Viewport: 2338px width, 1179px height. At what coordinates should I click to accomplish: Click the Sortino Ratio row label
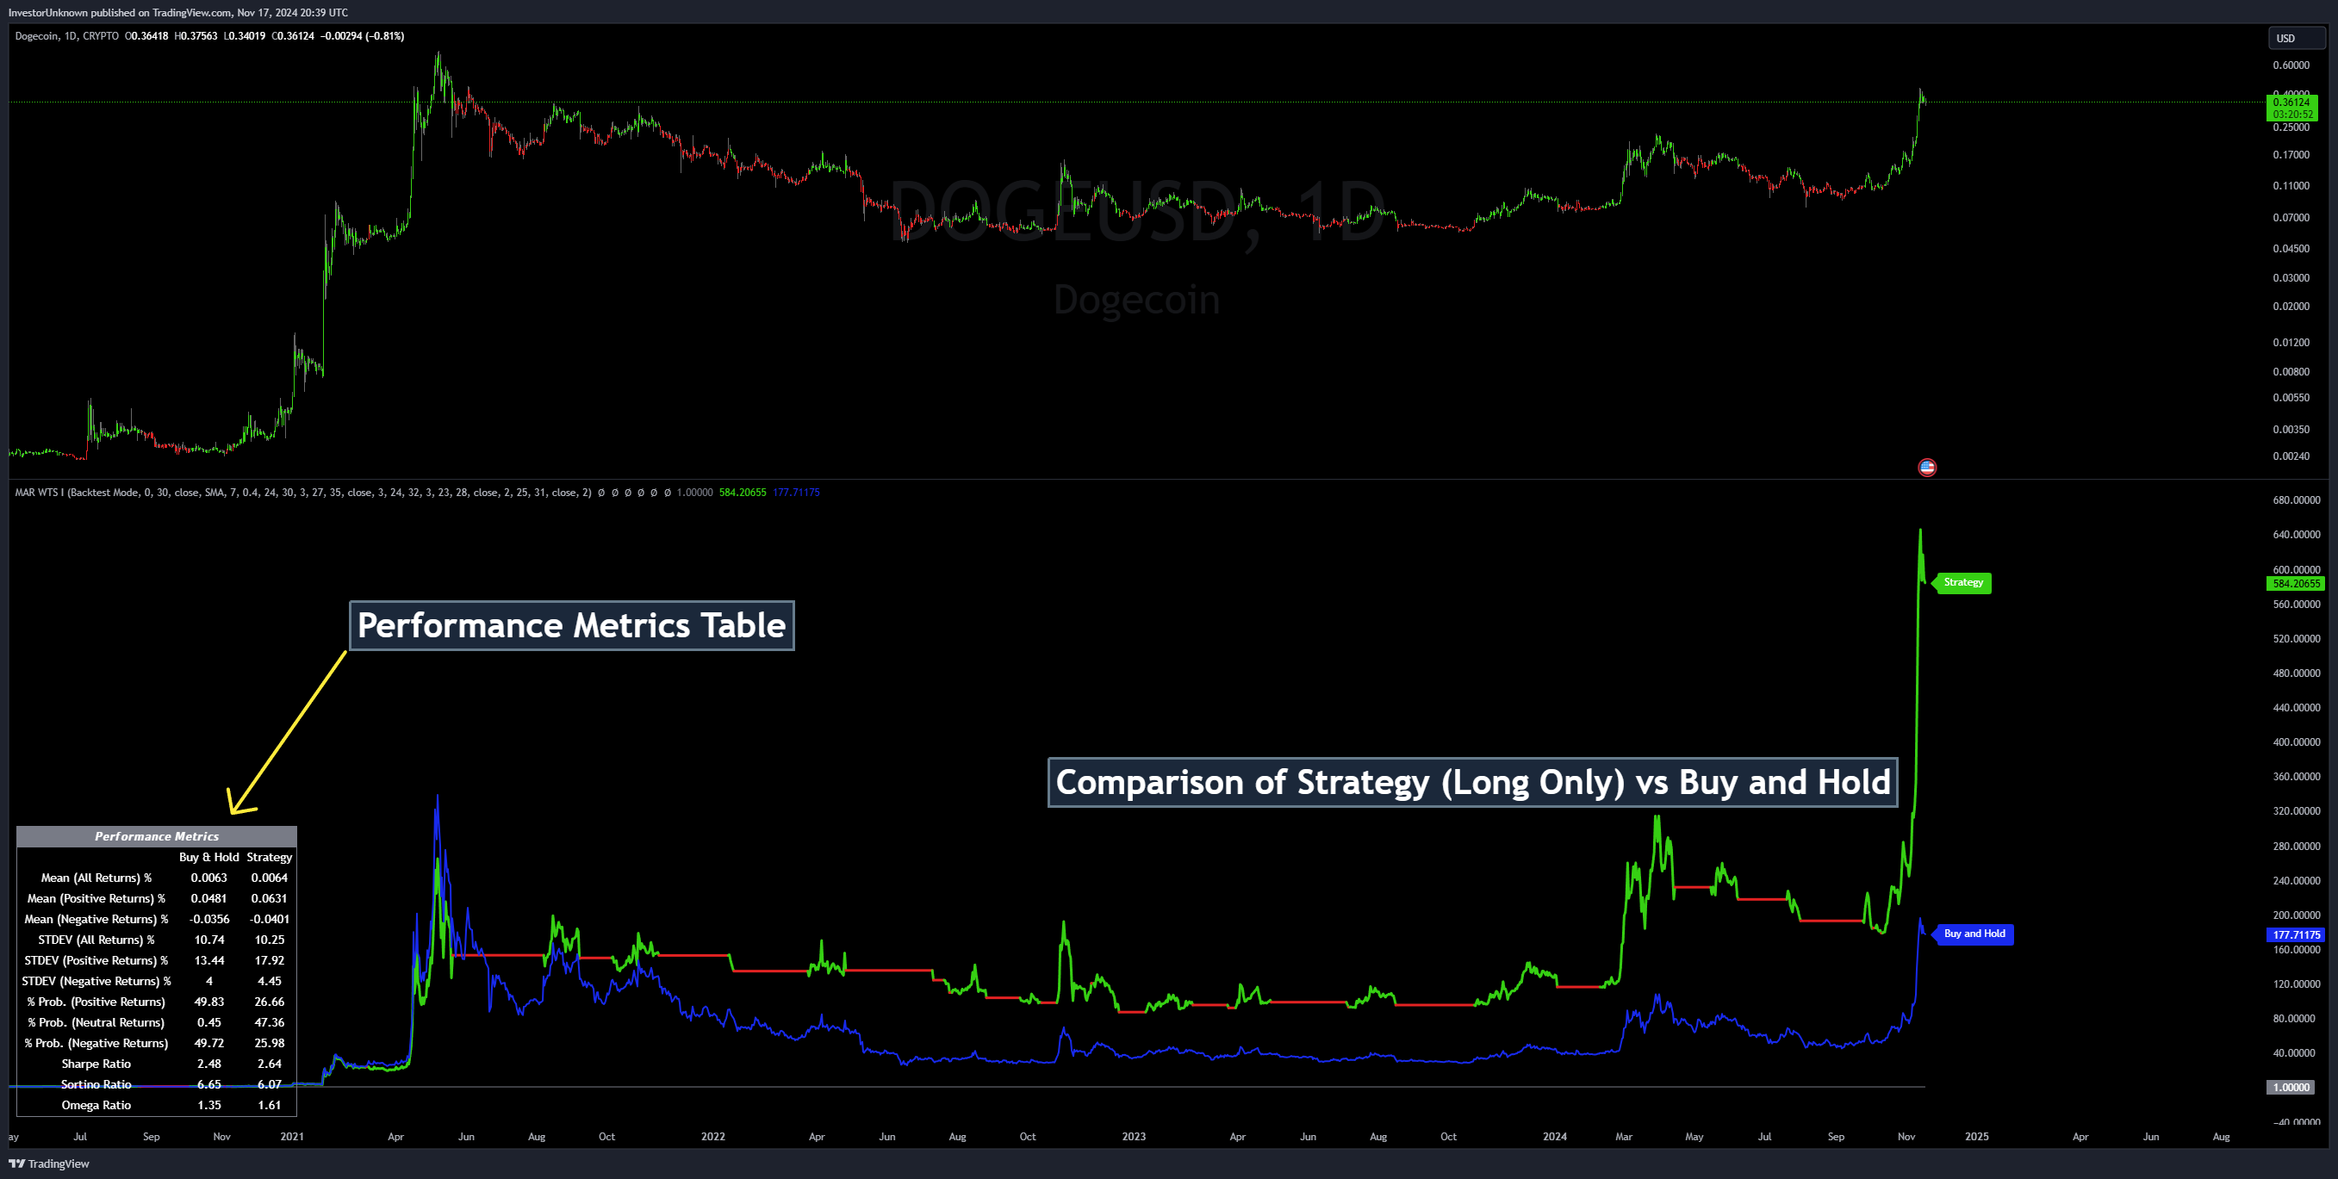coord(96,1084)
